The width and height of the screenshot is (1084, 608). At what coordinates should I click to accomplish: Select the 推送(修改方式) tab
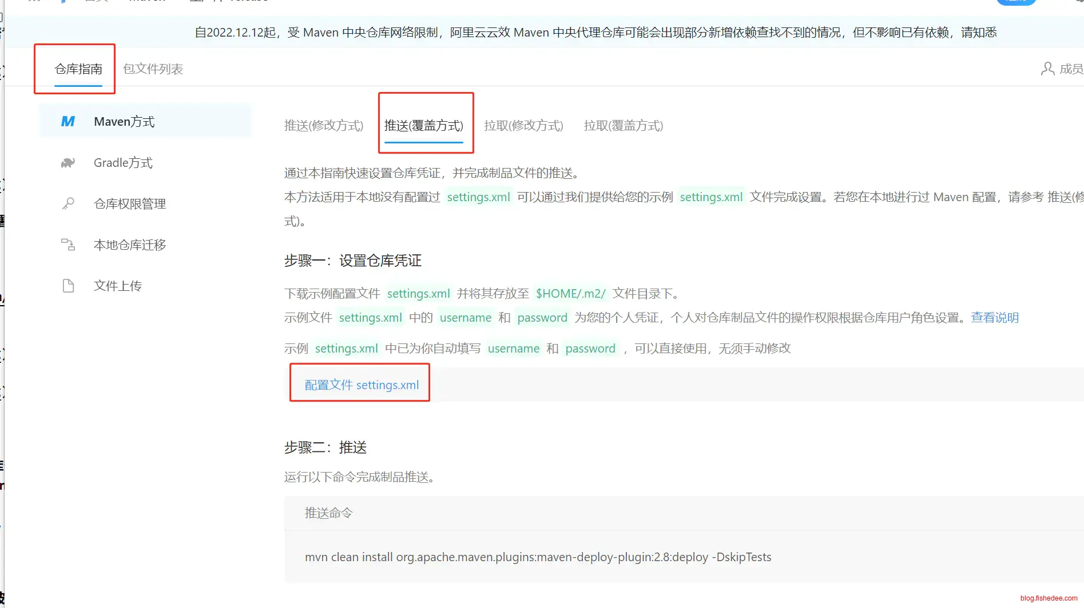click(324, 126)
